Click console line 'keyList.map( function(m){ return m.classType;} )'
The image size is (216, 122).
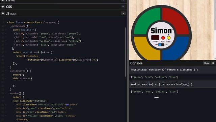pyautogui.click(x=164, y=70)
